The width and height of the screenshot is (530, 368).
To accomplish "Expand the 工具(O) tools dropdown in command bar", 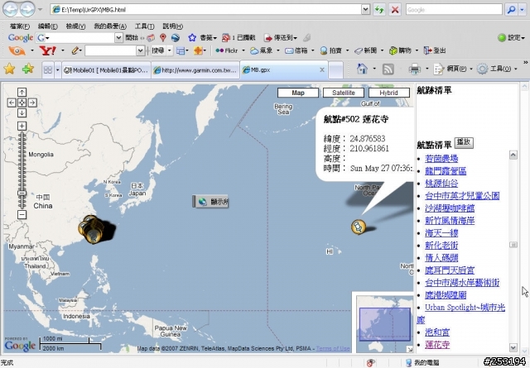I will click(516, 69).
